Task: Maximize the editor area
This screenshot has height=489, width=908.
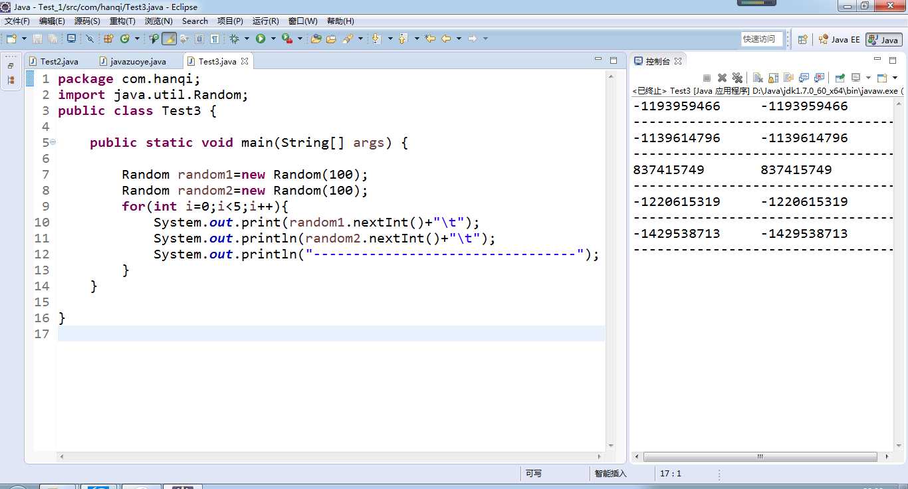Action: point(615,60)
